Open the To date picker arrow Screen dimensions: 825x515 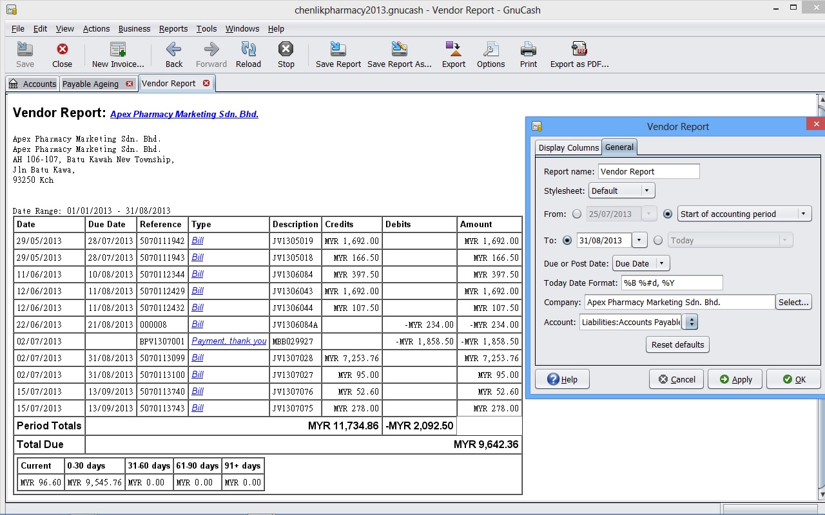point(639,240)
